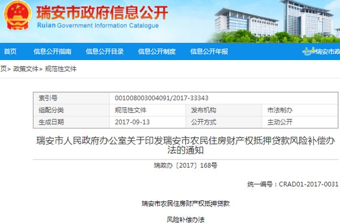The width and height of the screenshot is (340, 223).
Task: Click the 规范性文件 breadcrumb link
Action: pyautogui.click(x=61, y=69)
